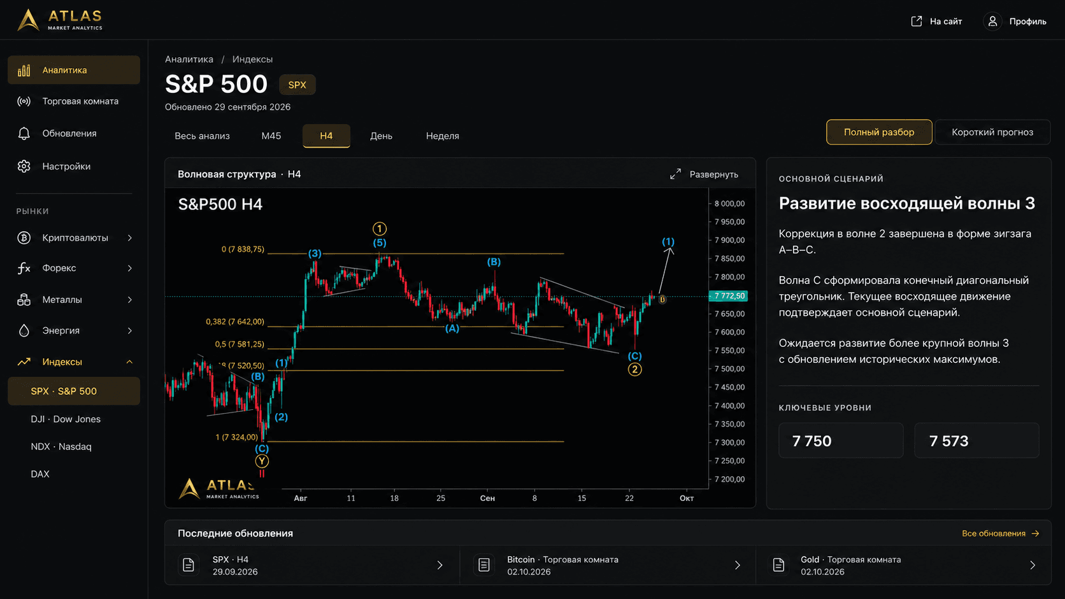This screenshot has width=1065, height=599.
Task: Click the document icon beside Gold update
Action: pyautogui.click(x=778, y=565)
